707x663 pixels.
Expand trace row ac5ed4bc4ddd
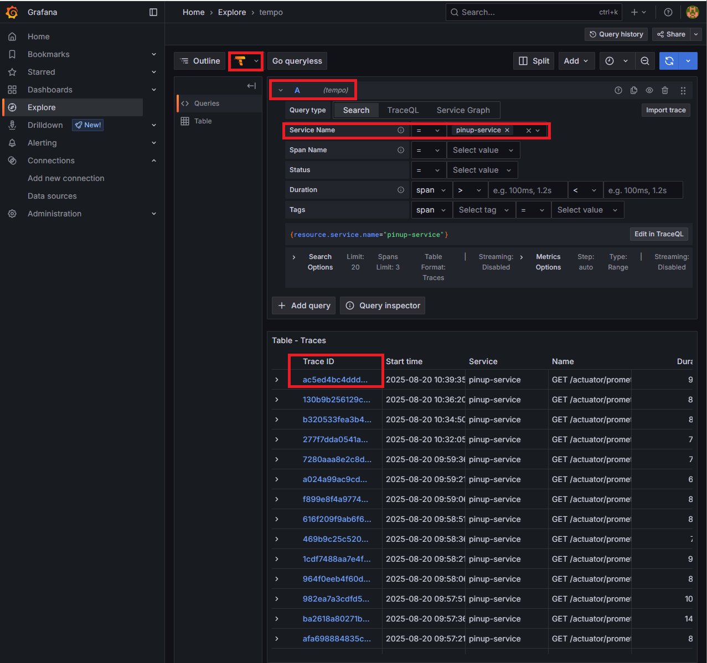tap(277, 380)
